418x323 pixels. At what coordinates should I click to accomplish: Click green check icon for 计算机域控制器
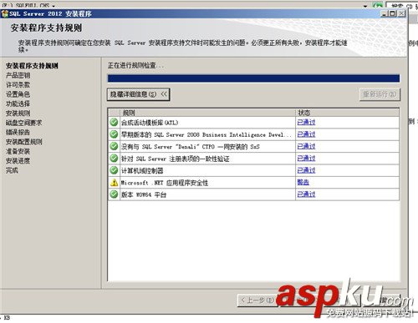click(114, 170)
